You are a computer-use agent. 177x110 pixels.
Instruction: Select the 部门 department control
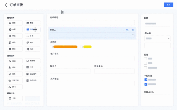tap(15, 87)
